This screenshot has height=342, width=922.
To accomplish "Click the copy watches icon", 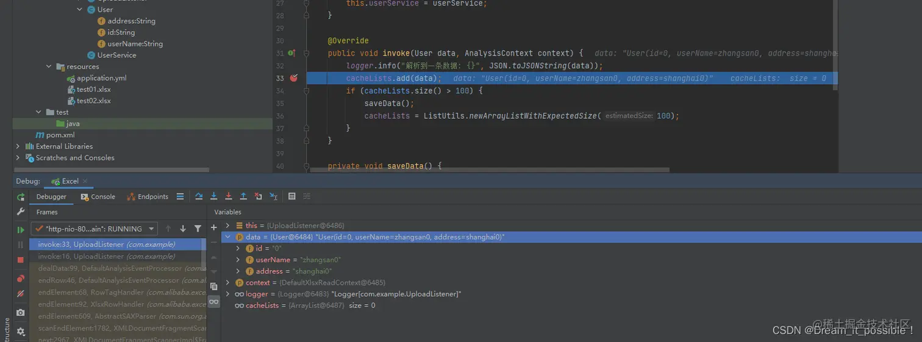I will coord(214,286).
